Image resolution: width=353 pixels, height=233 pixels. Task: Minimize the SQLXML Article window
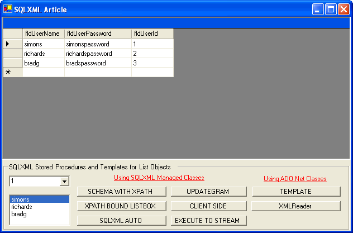click(318, 9)
